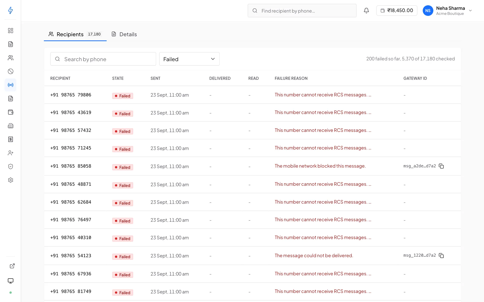Click recipient +91 98765 79806

(71, 95)
